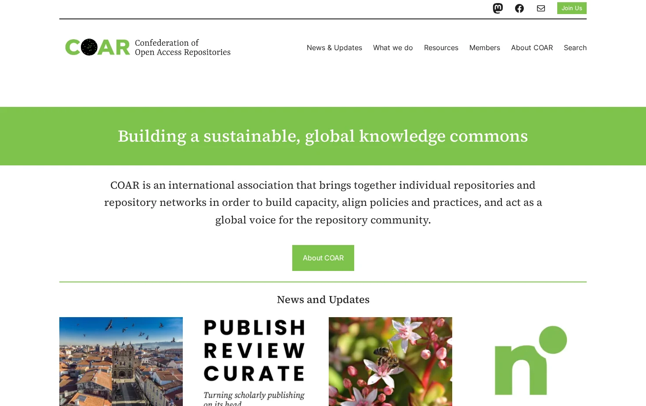Open the News & Updates menu

point(334,48)
